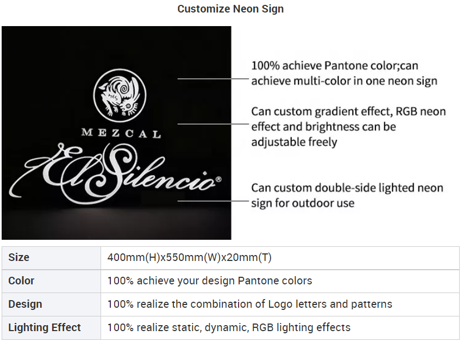Select the Color label cell in table

click(x=51, y=281)
